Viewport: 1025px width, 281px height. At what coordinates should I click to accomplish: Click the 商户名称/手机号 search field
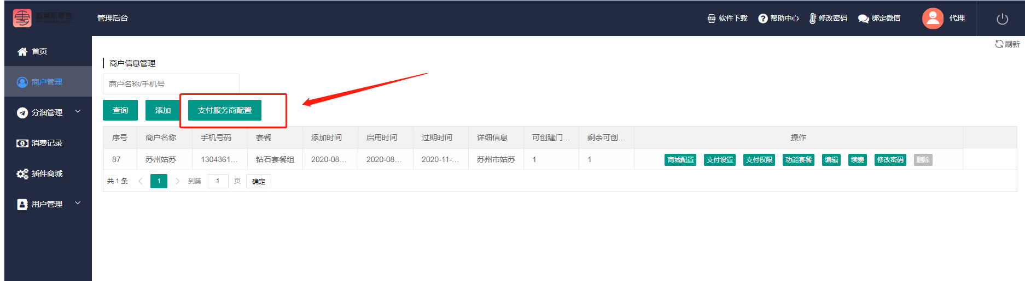171,84
